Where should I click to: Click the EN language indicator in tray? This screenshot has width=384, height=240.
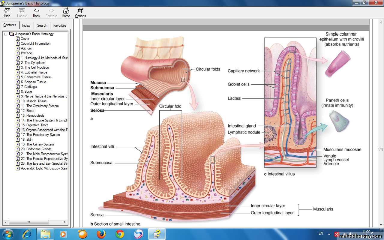pyautogui.click(x=321, y=233)
